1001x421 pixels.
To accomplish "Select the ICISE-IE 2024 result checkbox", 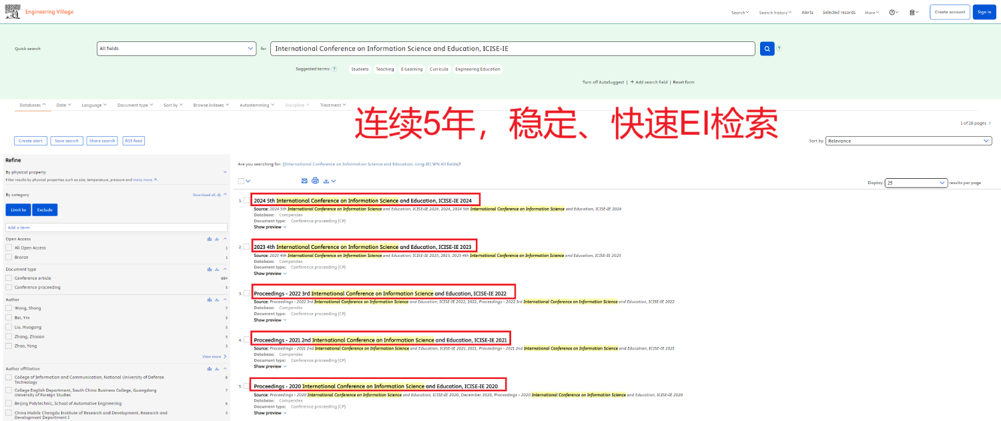I will point(246,200).
